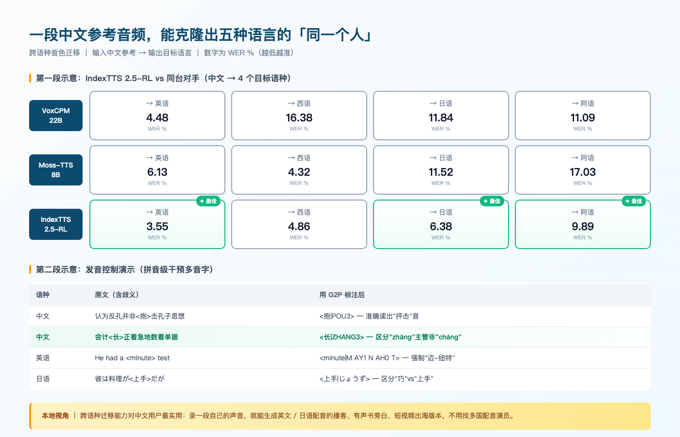Click the 11.09 WER value

click(583, 118)
